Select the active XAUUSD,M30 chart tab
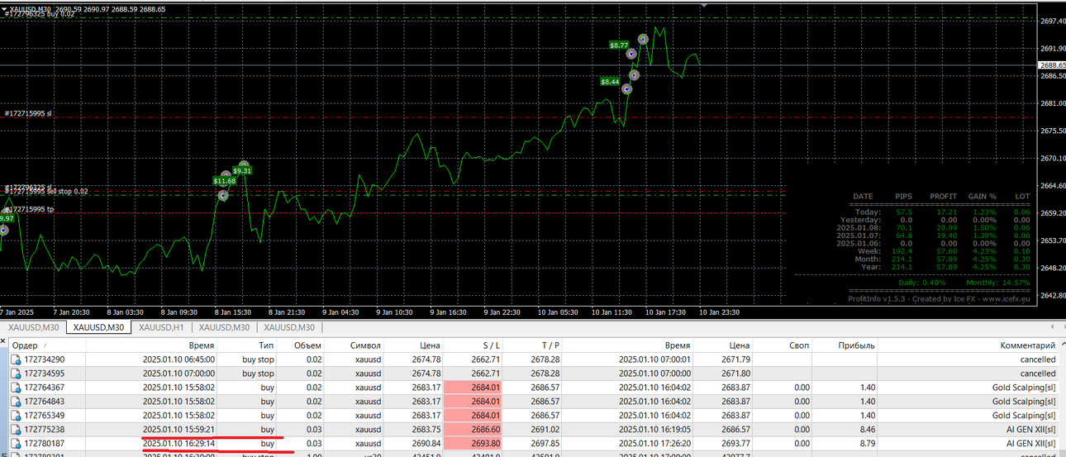This screenshot has height=457, width=1066. pos(98,327)
